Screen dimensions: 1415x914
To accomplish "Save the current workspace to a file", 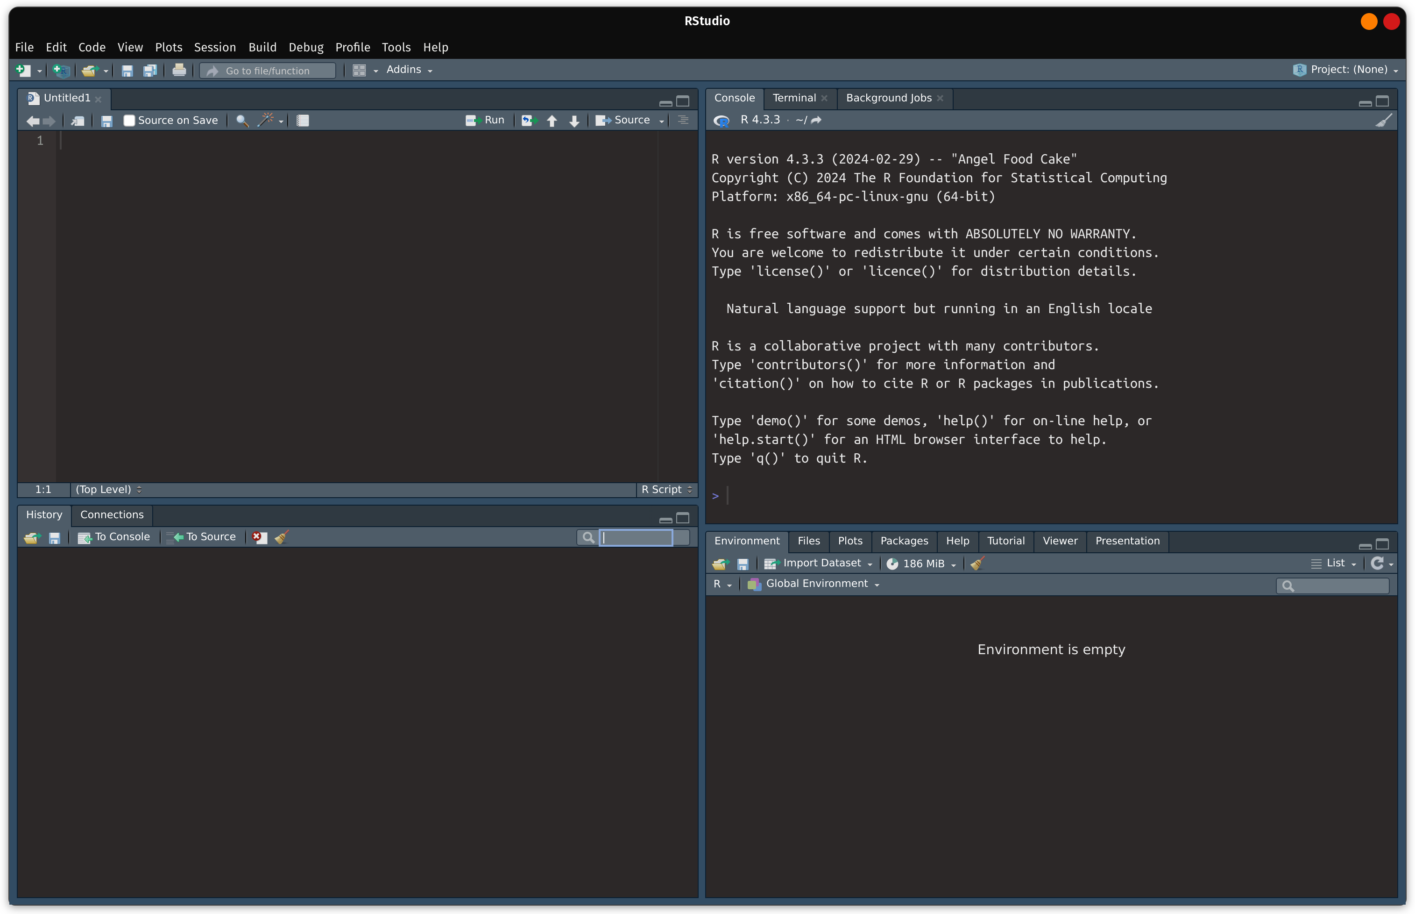I will click(x=743, y=564).
